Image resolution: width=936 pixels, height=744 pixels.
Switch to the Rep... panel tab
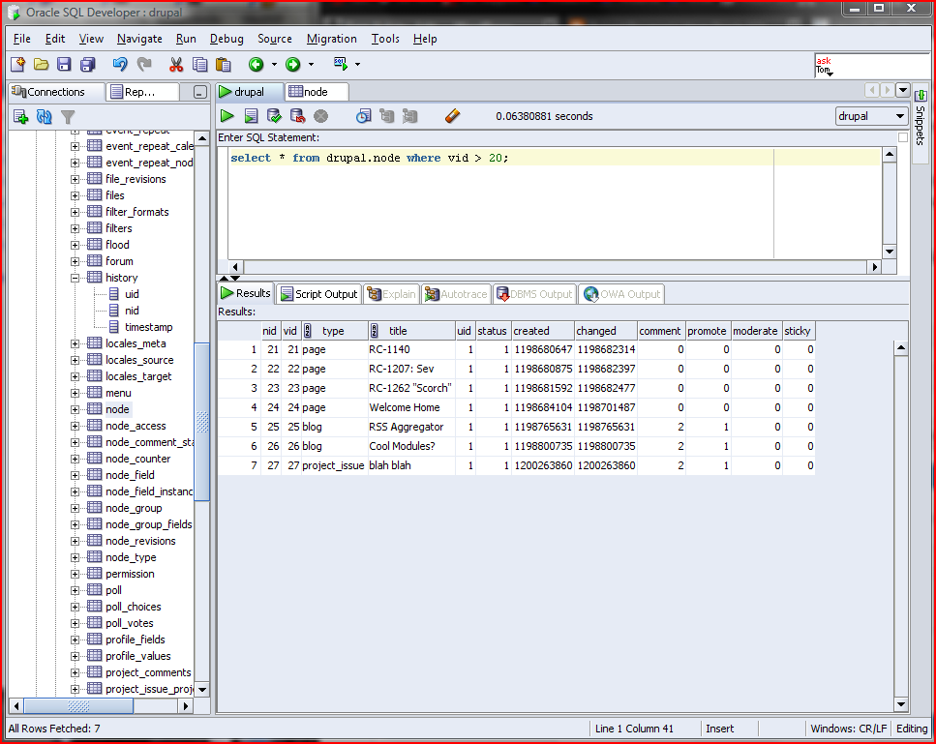[x=141, y=92]
